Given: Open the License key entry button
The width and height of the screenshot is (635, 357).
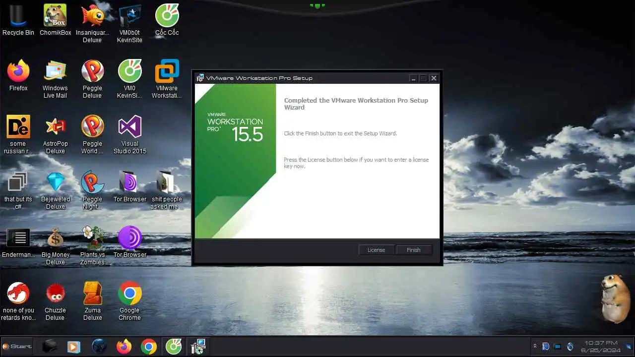Looking at the screenshot, I should 376,250.
